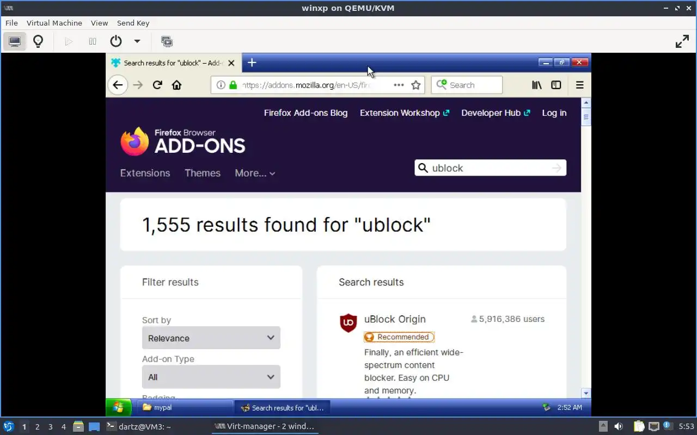
Task: Click the Firefox Browser ADD-ONS logo
Action: (183, 141)
